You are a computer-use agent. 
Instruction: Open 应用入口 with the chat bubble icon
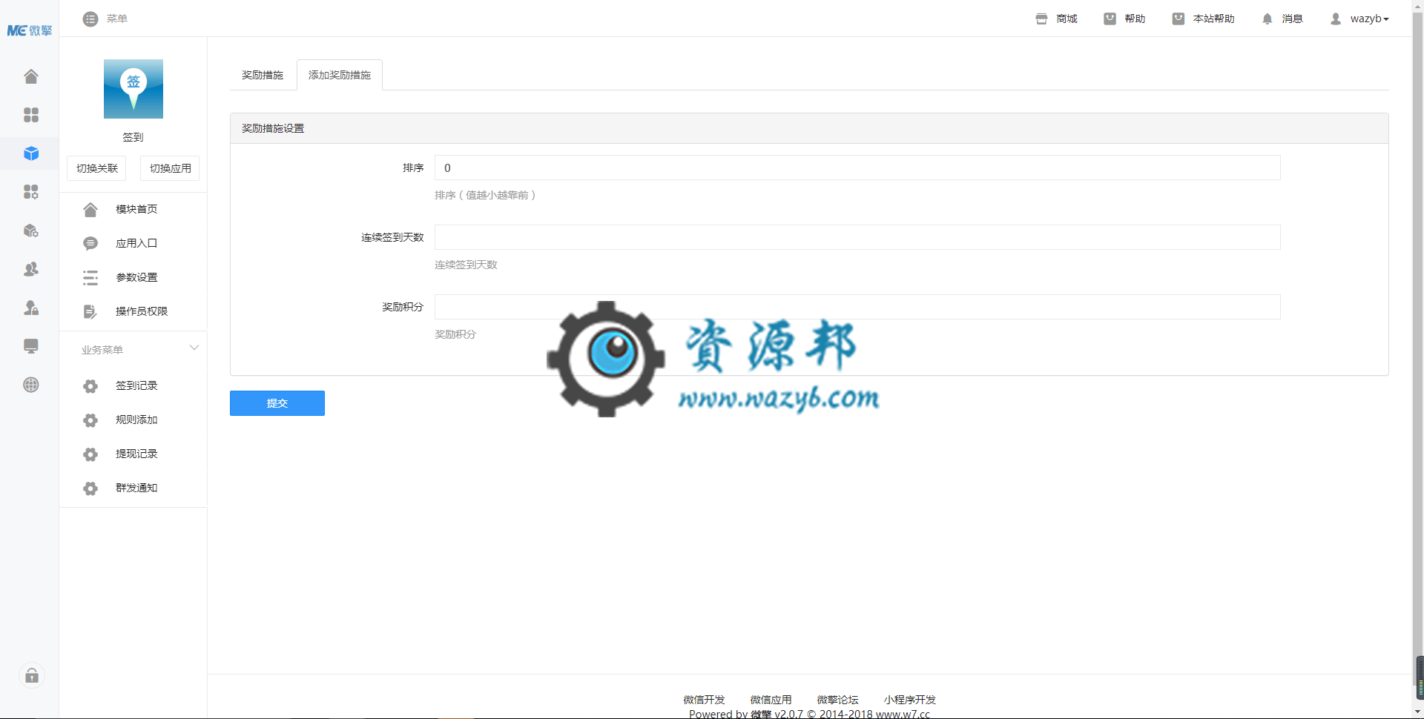[90, 244]
